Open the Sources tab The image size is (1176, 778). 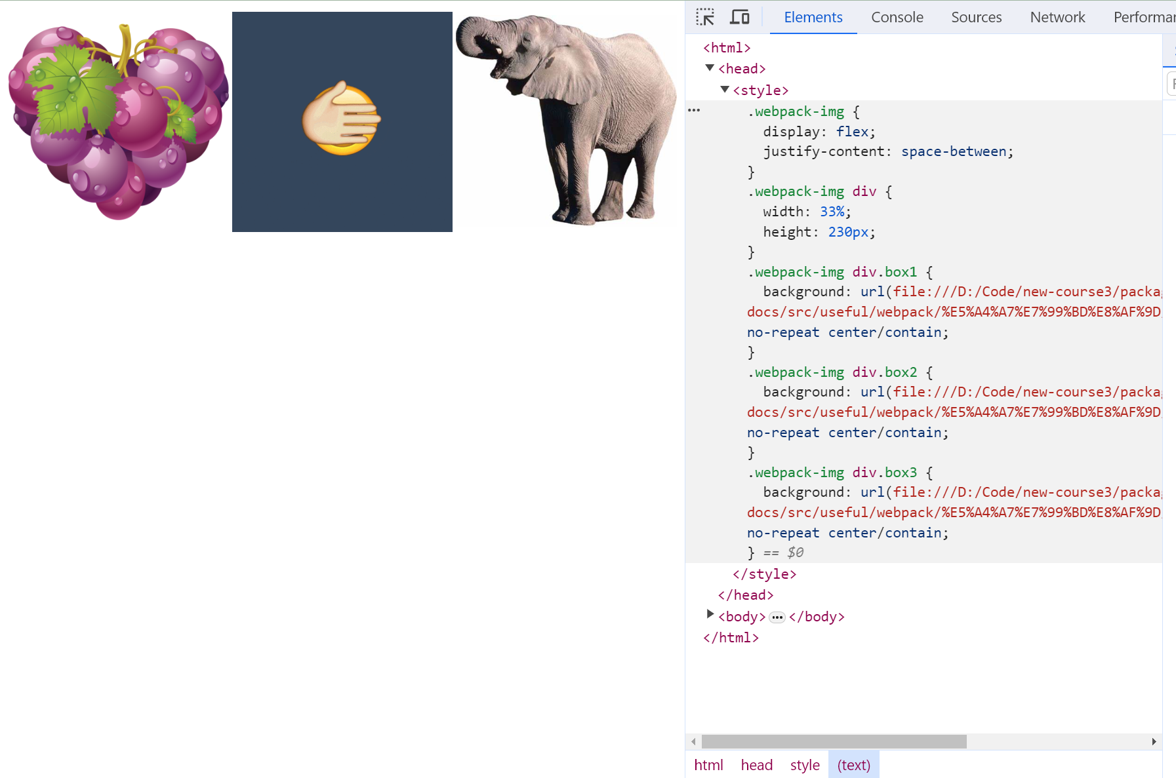click(x=976, y=17)
